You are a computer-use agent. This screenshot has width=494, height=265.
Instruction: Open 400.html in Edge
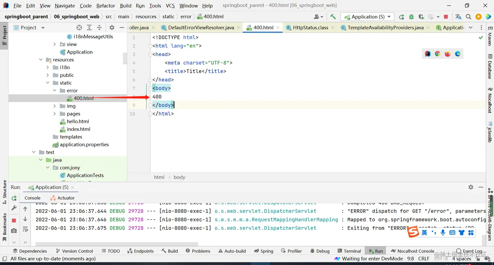[458, 54]
